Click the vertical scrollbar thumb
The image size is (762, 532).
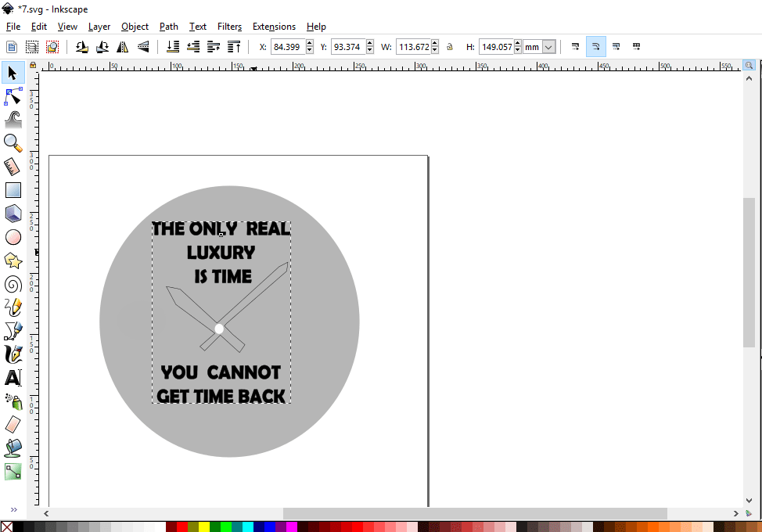tap(749, 272)
